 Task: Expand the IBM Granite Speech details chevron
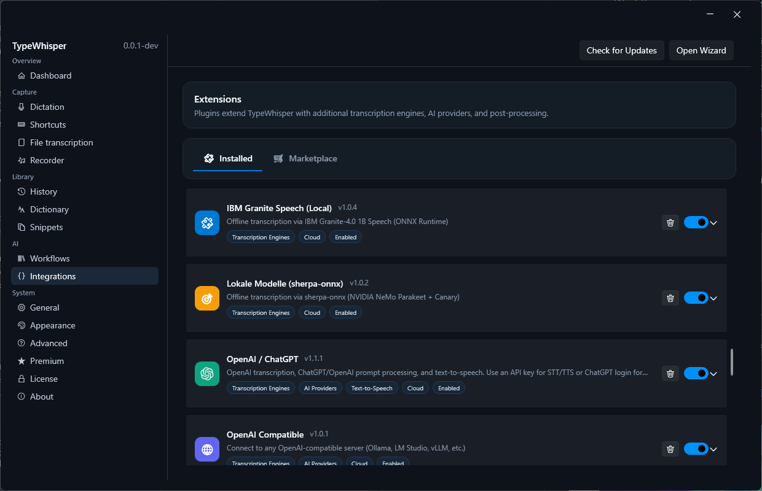point(713,223)
